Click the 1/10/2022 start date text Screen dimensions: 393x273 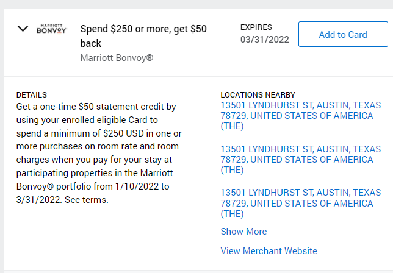point(137,186)
